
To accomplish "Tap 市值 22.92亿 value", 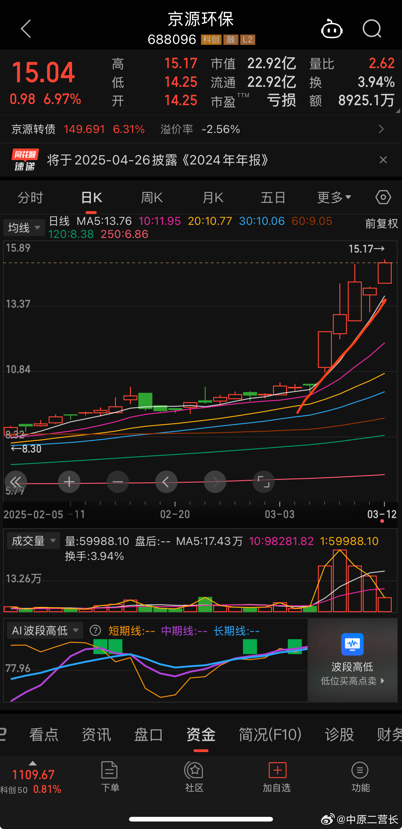I will pos(271,63).
